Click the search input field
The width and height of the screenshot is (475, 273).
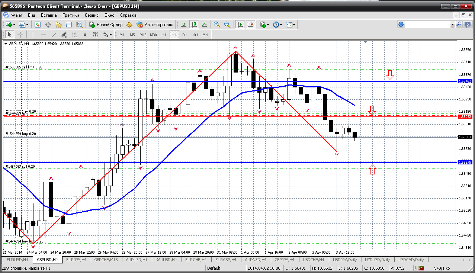point(428,24)
